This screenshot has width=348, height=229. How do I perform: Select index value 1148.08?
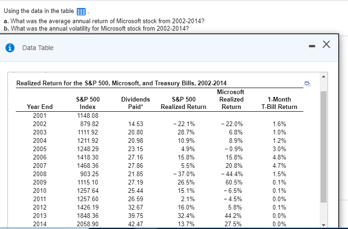point(87,115)
